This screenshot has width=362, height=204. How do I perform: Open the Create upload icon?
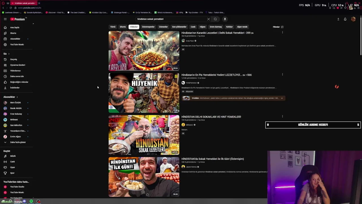(x=338, y=19)
